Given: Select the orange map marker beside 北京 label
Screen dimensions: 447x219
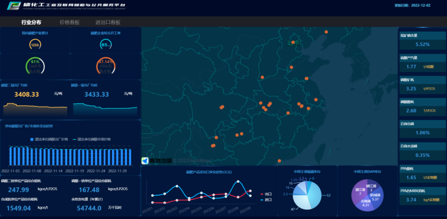Looking at the screenshot, I should point(293,42).
